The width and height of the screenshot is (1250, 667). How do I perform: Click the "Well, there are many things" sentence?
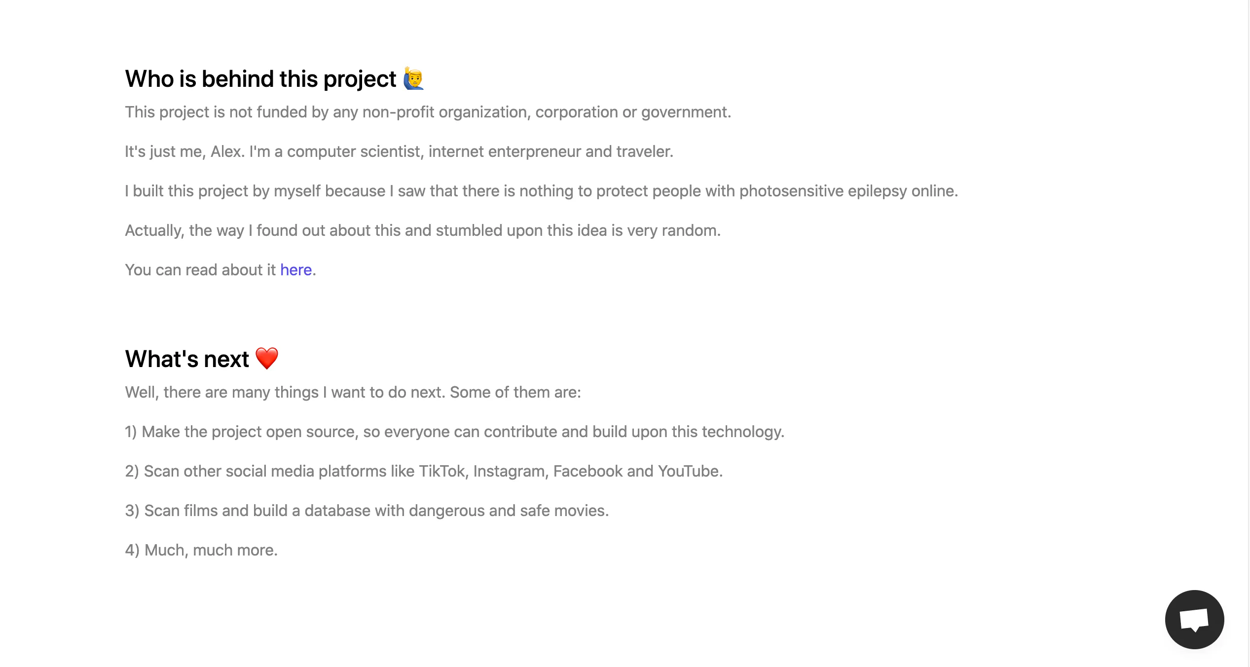point(353,392)
